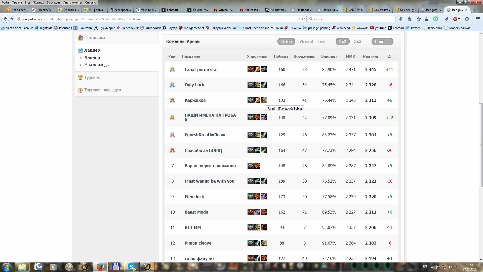Screen dimensions: 483x272
Task: Select the Tirion realm toggle
Action: click(286, 42)
